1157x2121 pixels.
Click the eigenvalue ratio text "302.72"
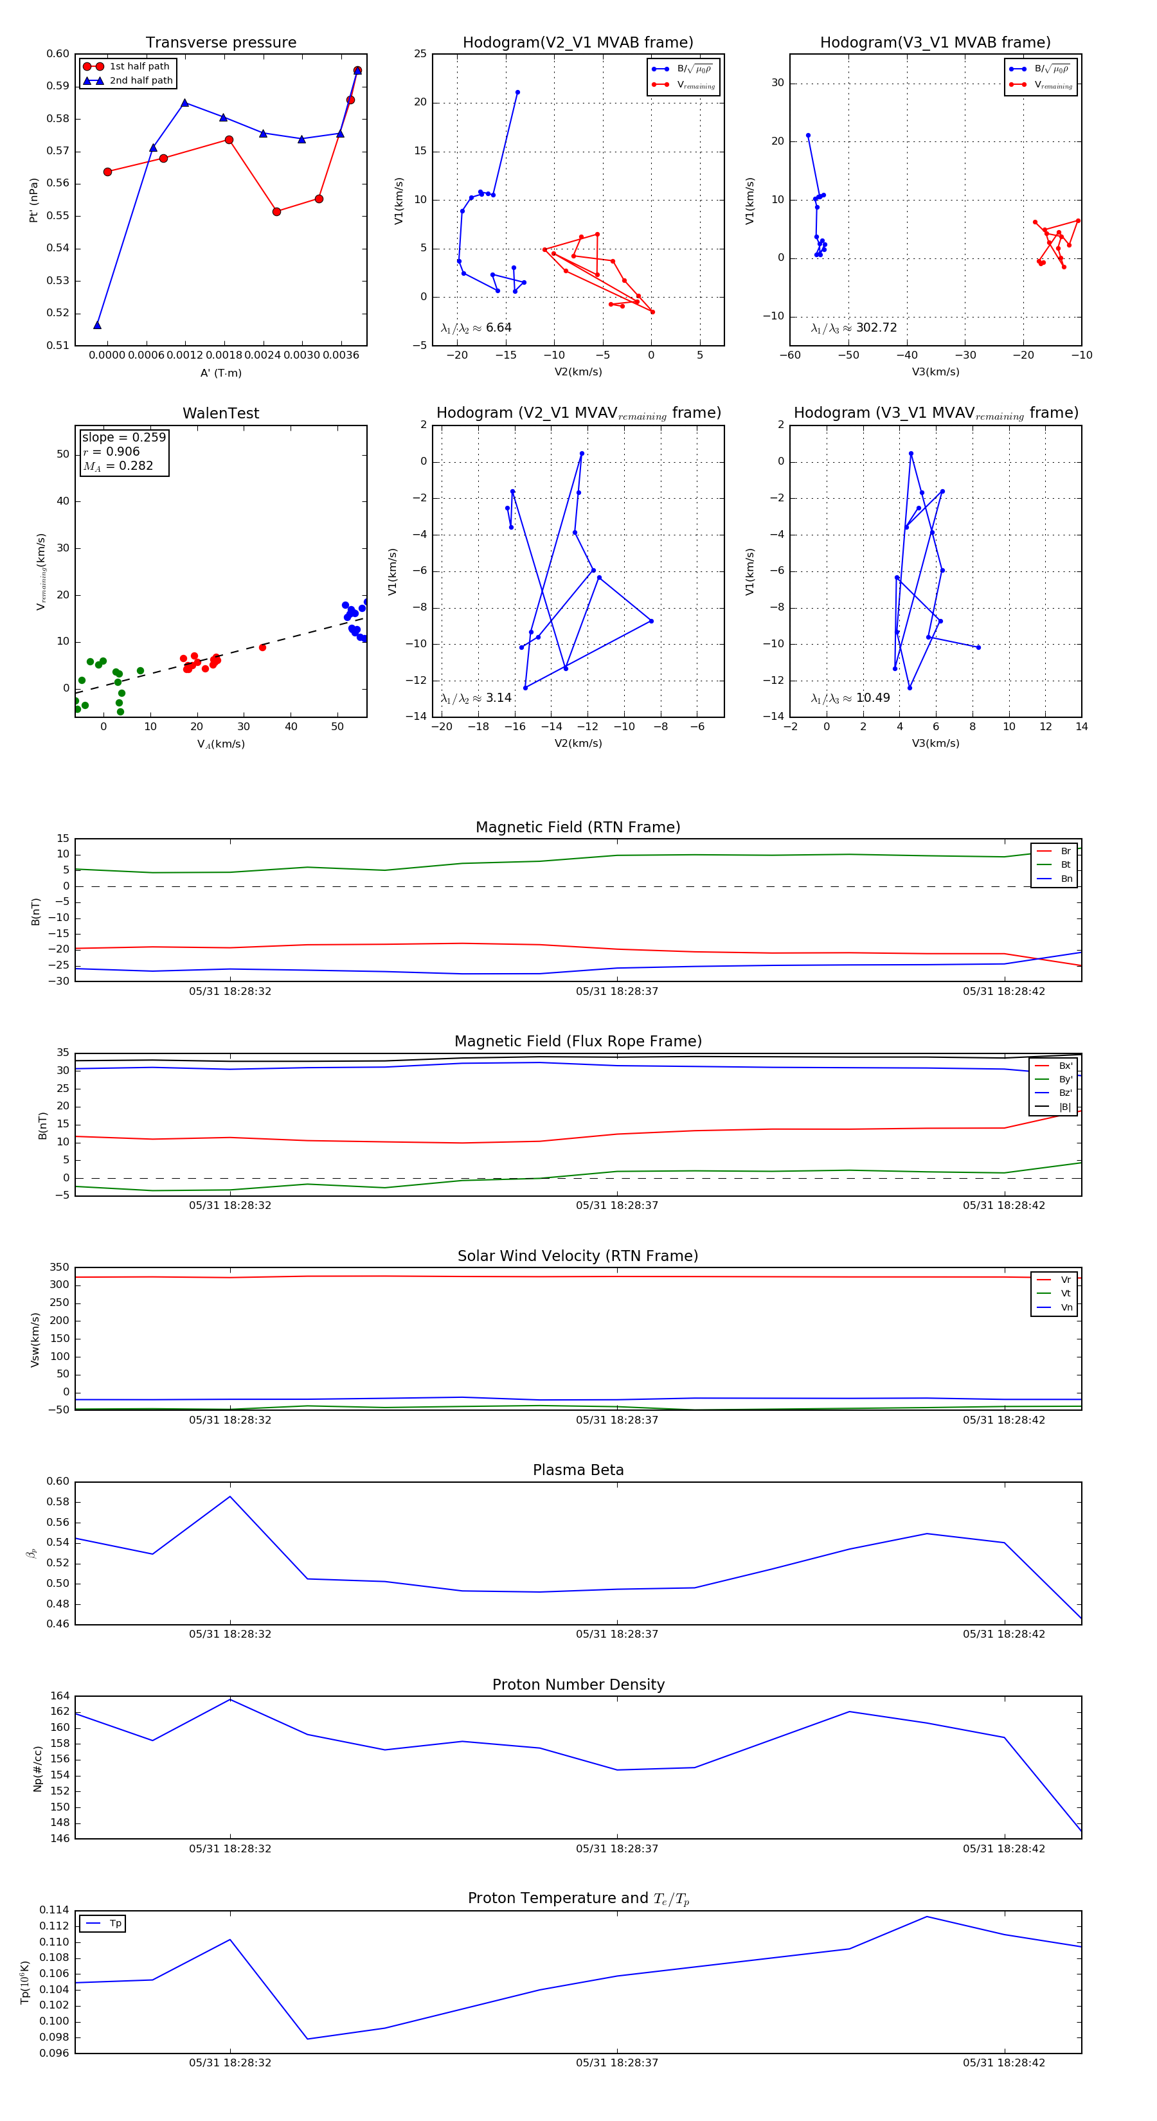click(876, 328)
